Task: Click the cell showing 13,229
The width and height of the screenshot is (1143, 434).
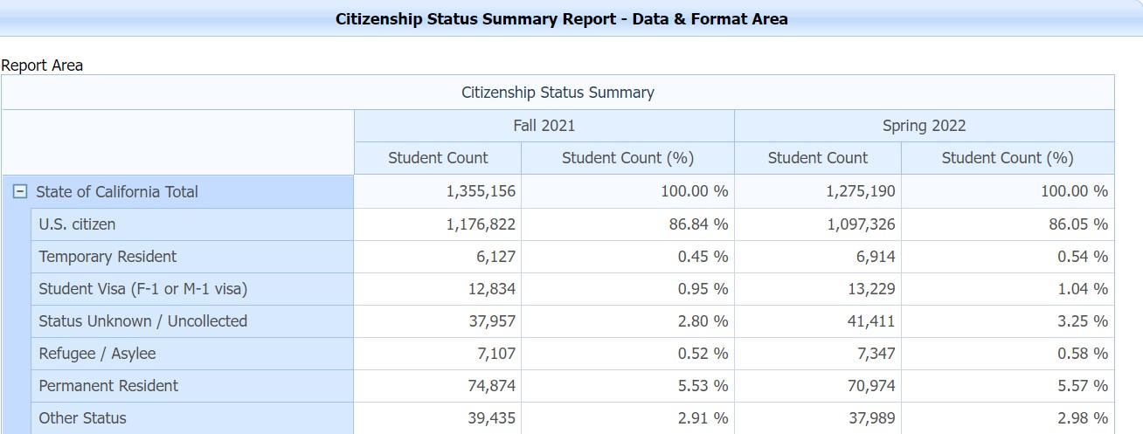Action: 818,289
